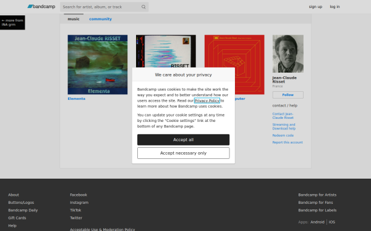The height and width of the screenshot is (231, 371).
Task: Open the Elementa album title link
Action: pyautogui.click(x=77, y=99)
